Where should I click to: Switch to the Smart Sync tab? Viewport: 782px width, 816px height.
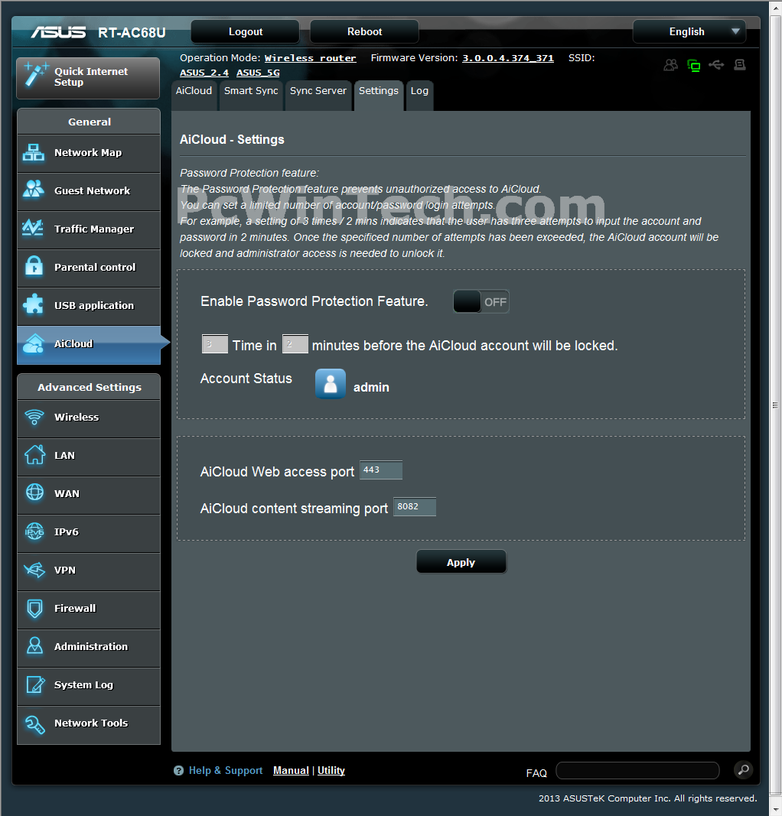(251, 96)
